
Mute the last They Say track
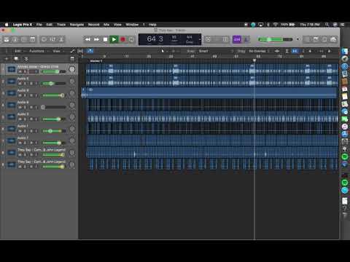(20, 167)
